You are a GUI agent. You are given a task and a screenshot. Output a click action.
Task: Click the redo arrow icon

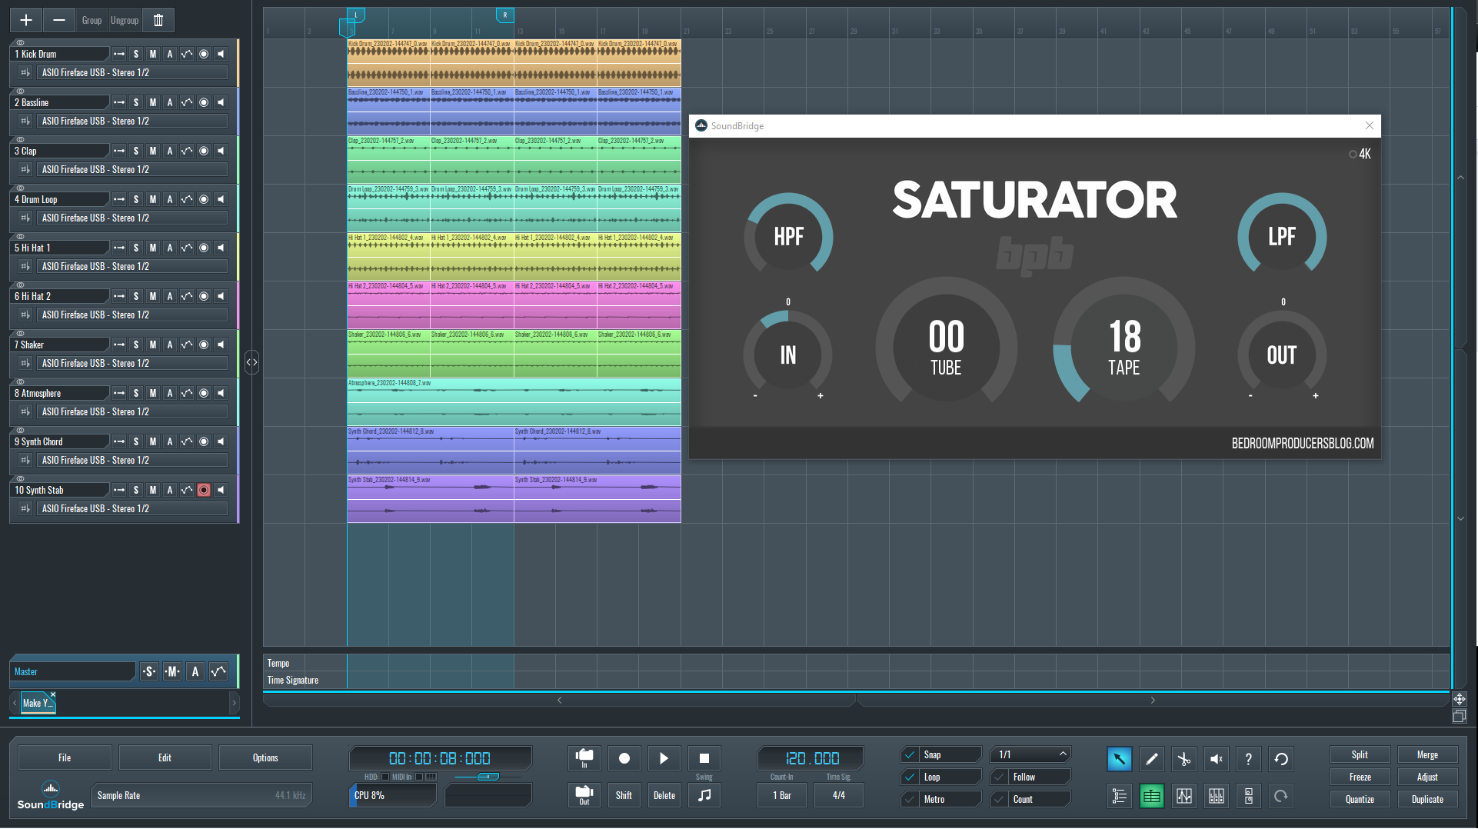pyautogui.click(x=1281, y=796)
